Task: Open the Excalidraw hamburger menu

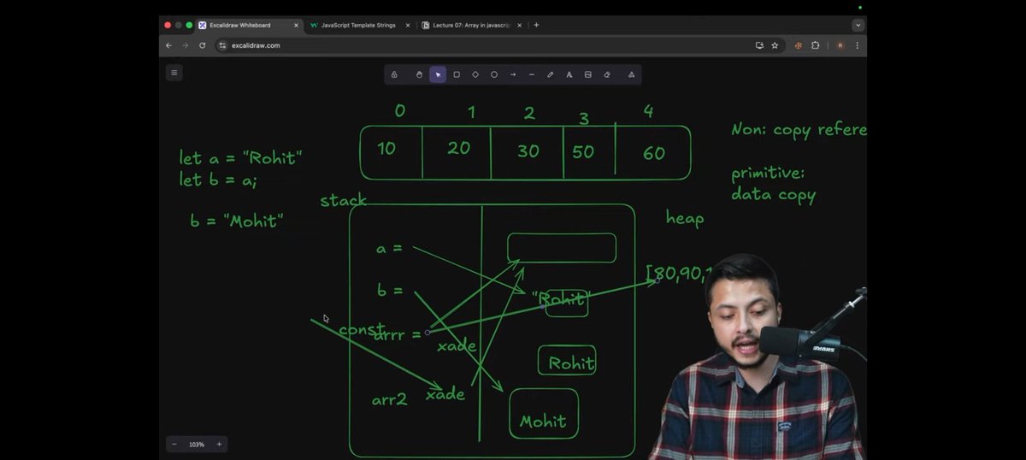Action: tap(174, 73)
